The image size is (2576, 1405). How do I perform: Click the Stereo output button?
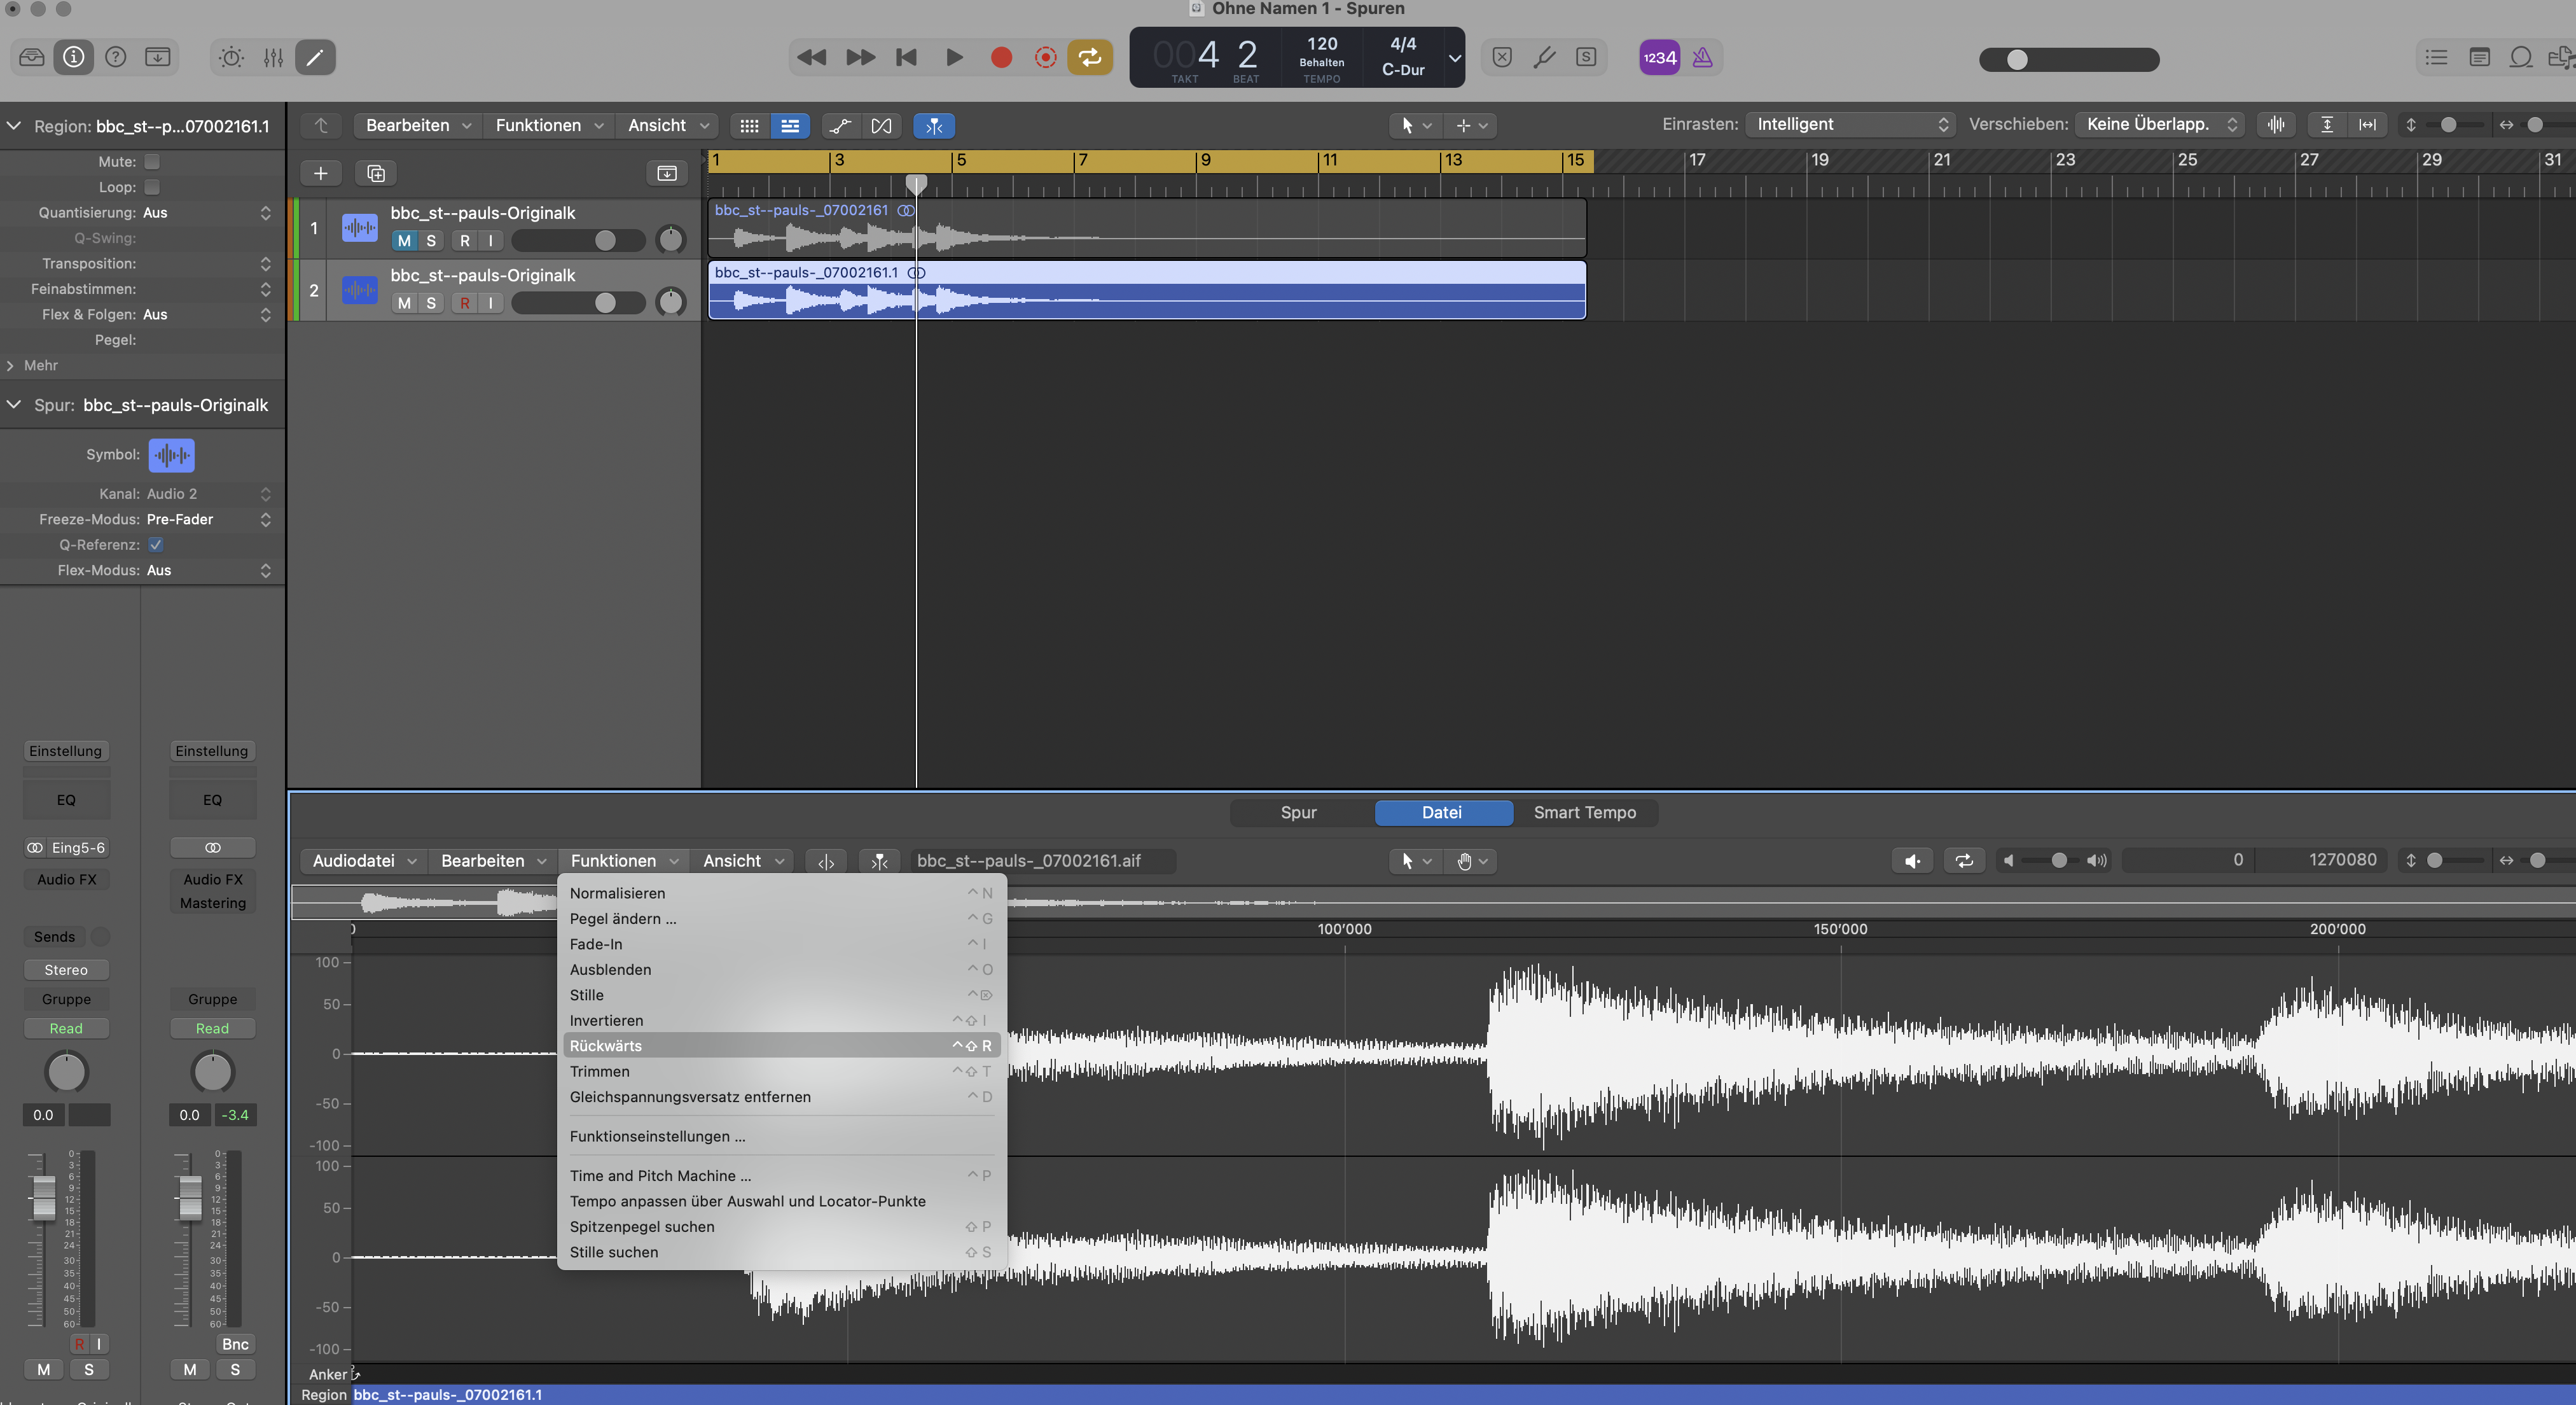pyautogui.click(x=66, y=970)
